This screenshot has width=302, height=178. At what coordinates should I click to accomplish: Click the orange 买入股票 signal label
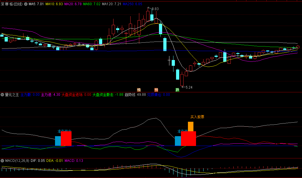coord(197,117)
